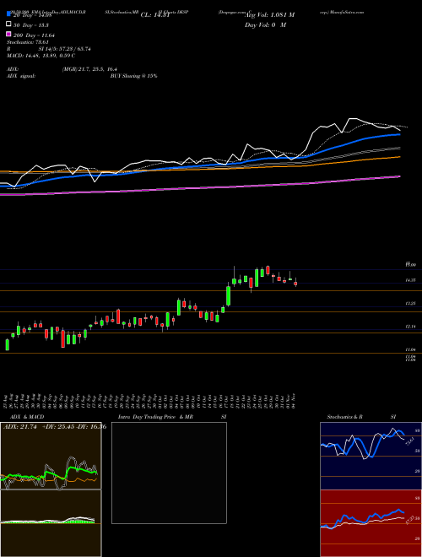The width and height of the screenshot is (422, 557).
Task: Click the 14.35 price axis label
Action: pyautogui.click(x=411, y=281)
